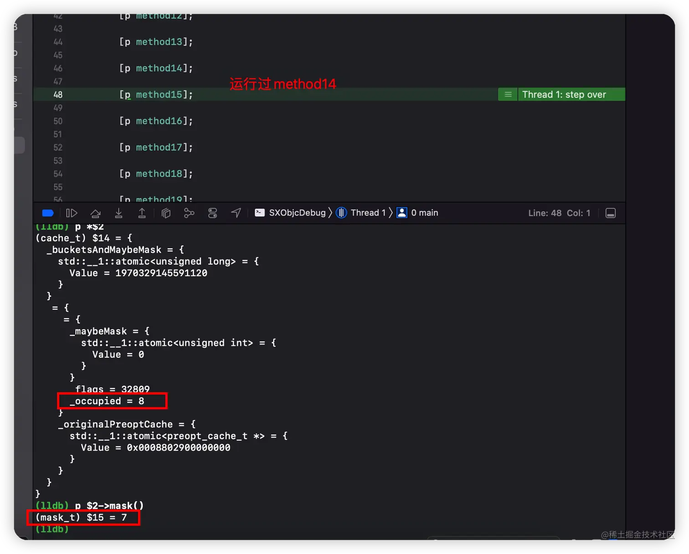Click 'std::__1::atomic<preopt_cache_t *>' console line
Screen dimensions: 689x554
point(179,436)
